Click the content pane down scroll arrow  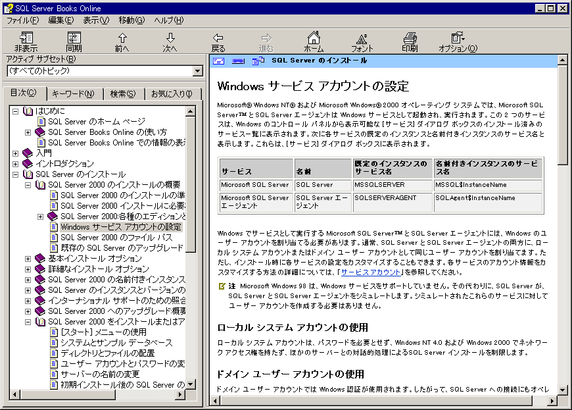[562, 390]
